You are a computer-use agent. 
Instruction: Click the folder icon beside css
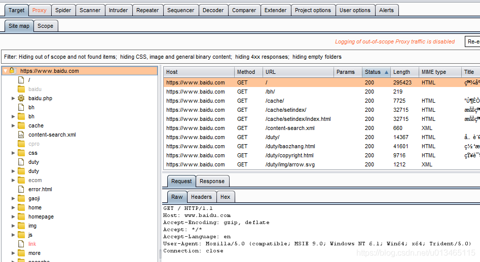[21, 153]
